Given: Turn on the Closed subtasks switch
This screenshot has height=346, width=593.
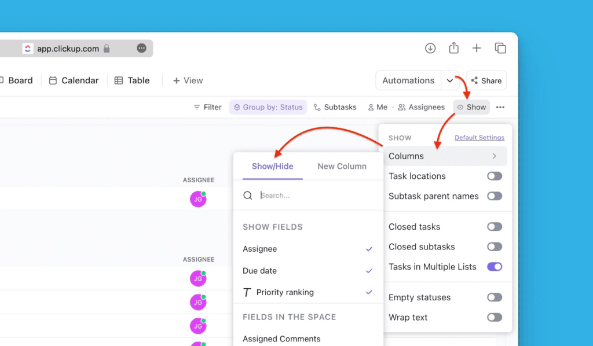Looking at the screenshot, I should click(x=495, y=246).
